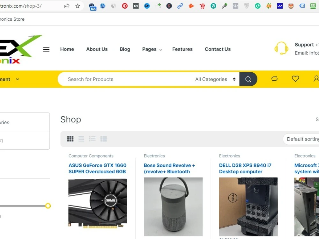This screenshot has height=239, width=319.
Task: Open the About Us page
Action: coord(97,49)
